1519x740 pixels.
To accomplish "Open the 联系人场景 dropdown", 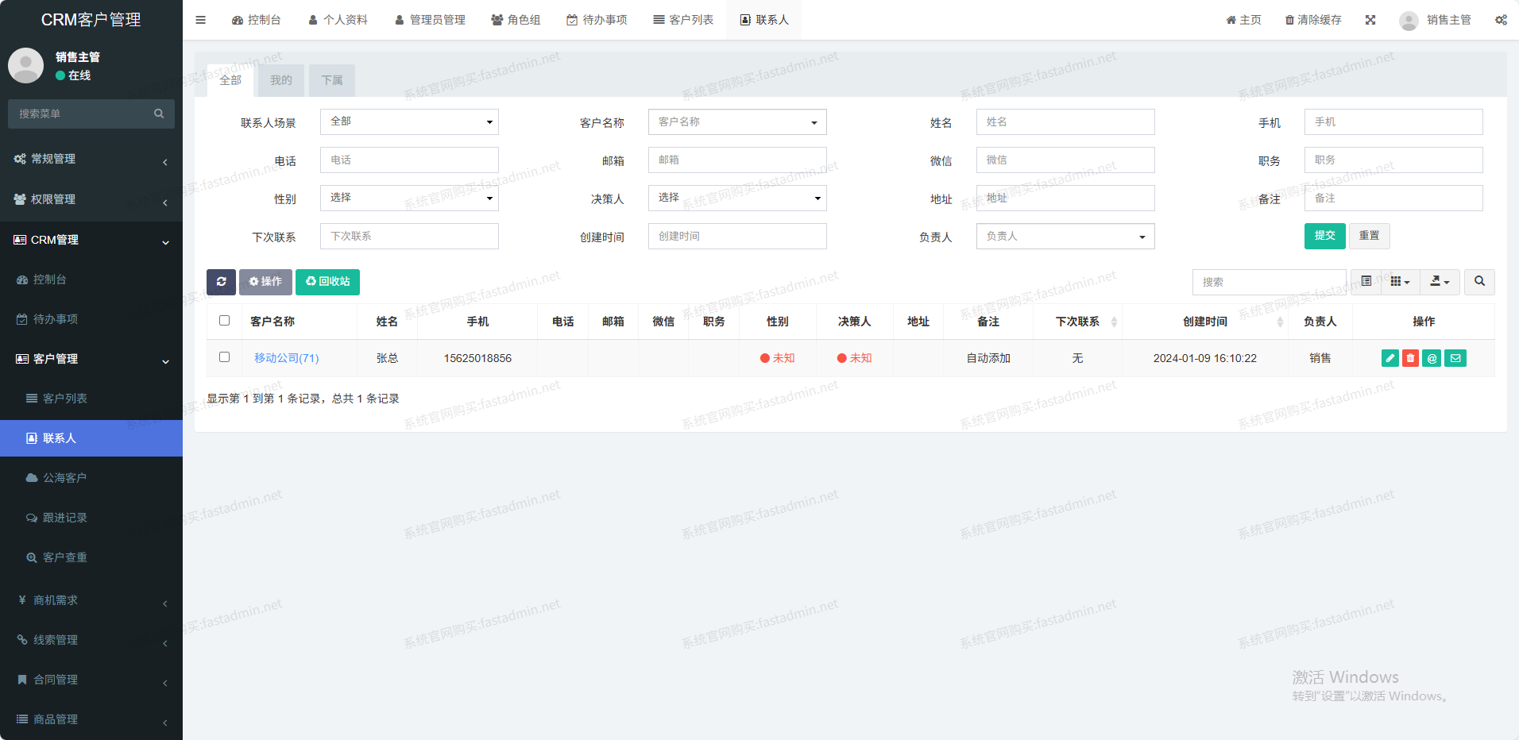I will click(409, 122).
